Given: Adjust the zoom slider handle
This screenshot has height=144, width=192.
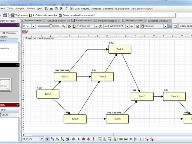Looking at the screenshot, I should pyautogui.click(x=50, y=26).
